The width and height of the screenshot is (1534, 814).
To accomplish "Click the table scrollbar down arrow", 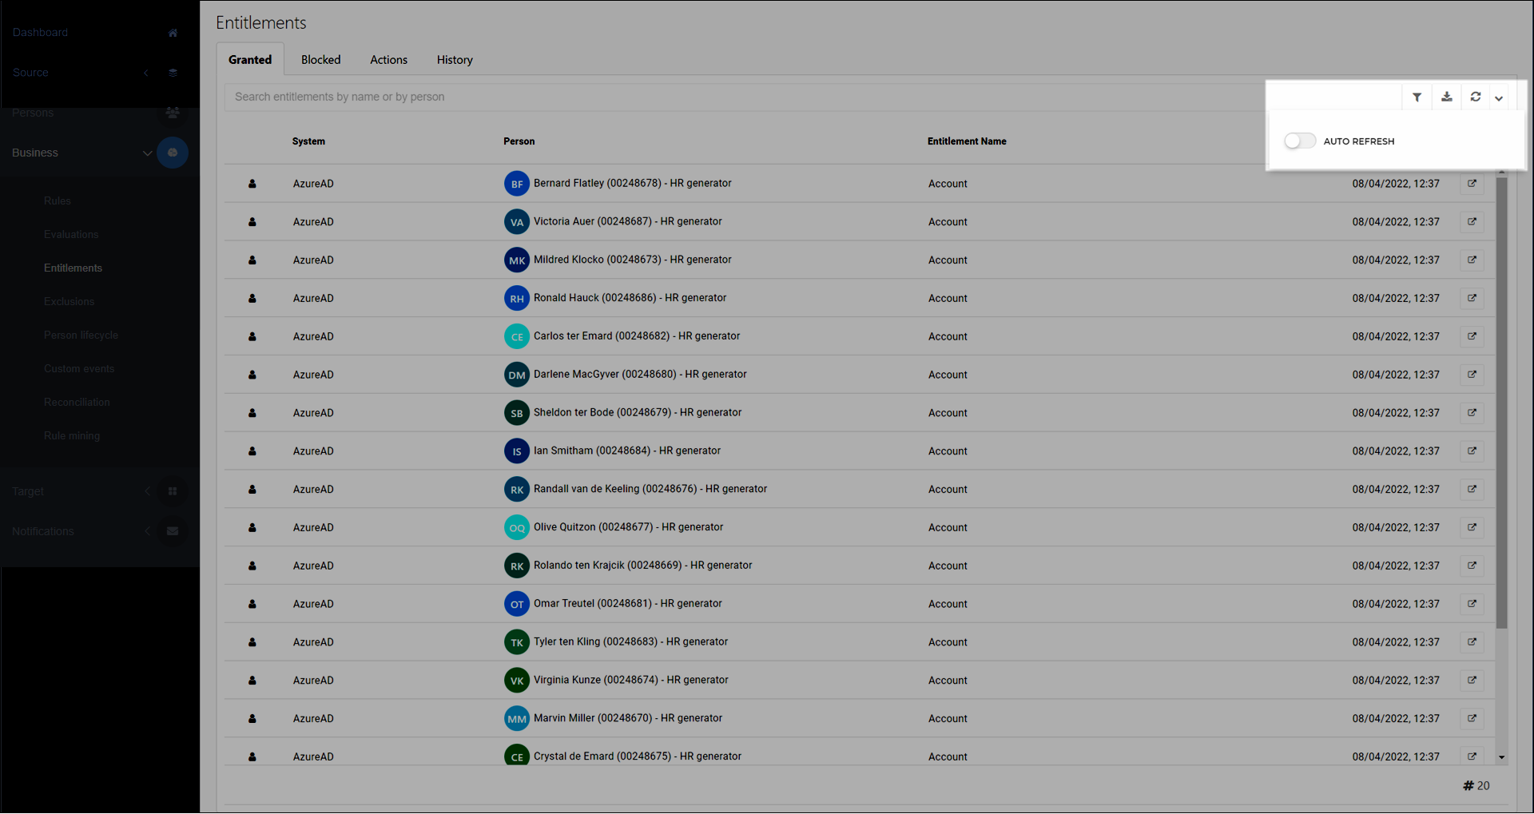I will click(1501, 757).
